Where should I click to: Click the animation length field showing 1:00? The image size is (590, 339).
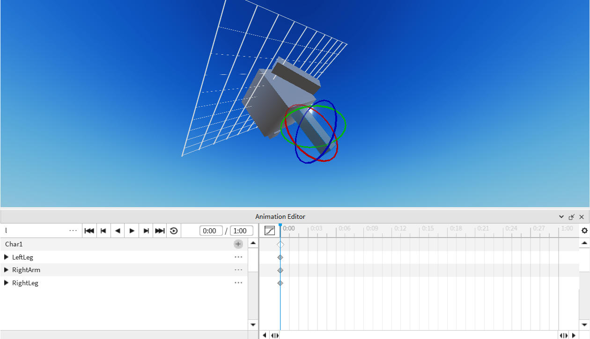click(x=242, y=231)
